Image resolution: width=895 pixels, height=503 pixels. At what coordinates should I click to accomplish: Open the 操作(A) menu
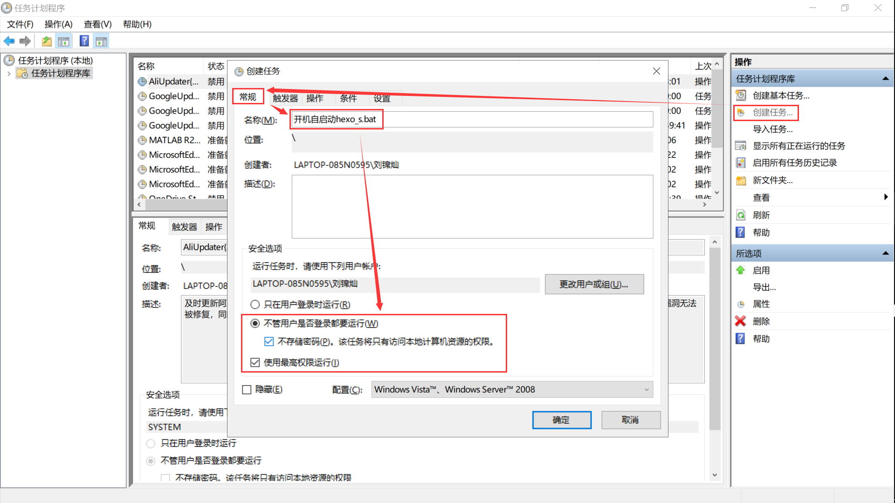[58, 24]
